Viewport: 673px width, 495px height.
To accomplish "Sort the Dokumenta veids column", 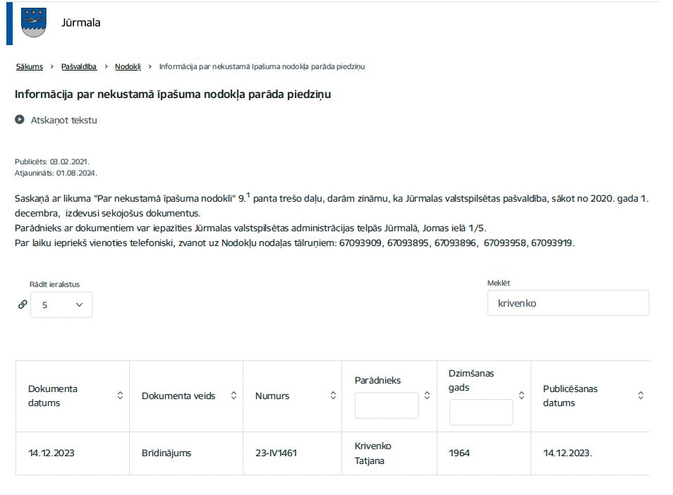I will coord(233,396).
